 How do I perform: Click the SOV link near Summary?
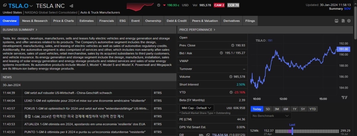pos(347,9)
